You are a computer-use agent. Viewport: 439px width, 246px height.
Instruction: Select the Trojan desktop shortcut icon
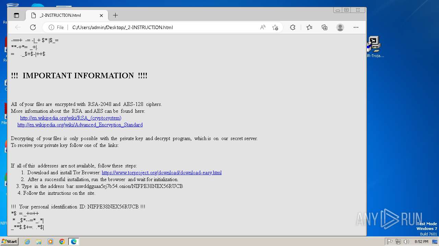coord(374,47)
